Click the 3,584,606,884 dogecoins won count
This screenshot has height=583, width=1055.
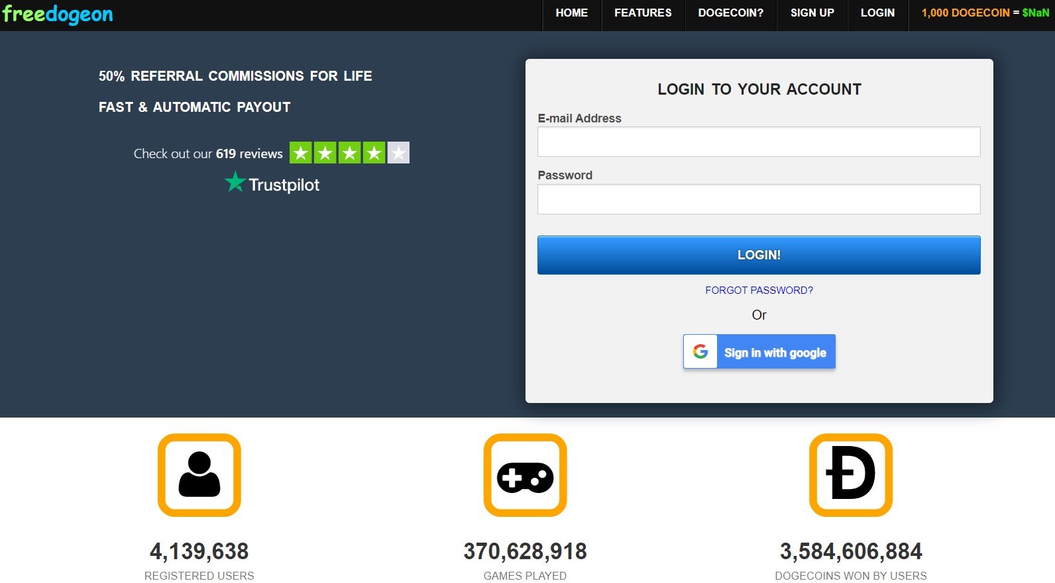851,551
